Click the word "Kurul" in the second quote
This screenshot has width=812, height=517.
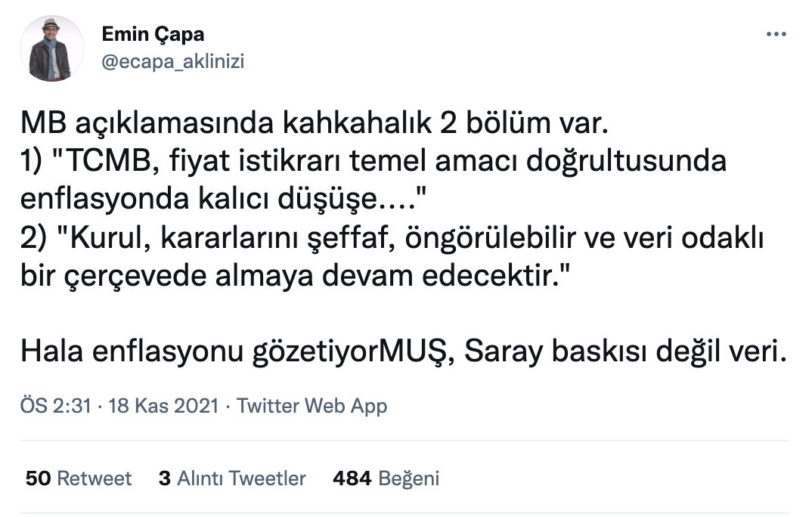tap(103, 240)
